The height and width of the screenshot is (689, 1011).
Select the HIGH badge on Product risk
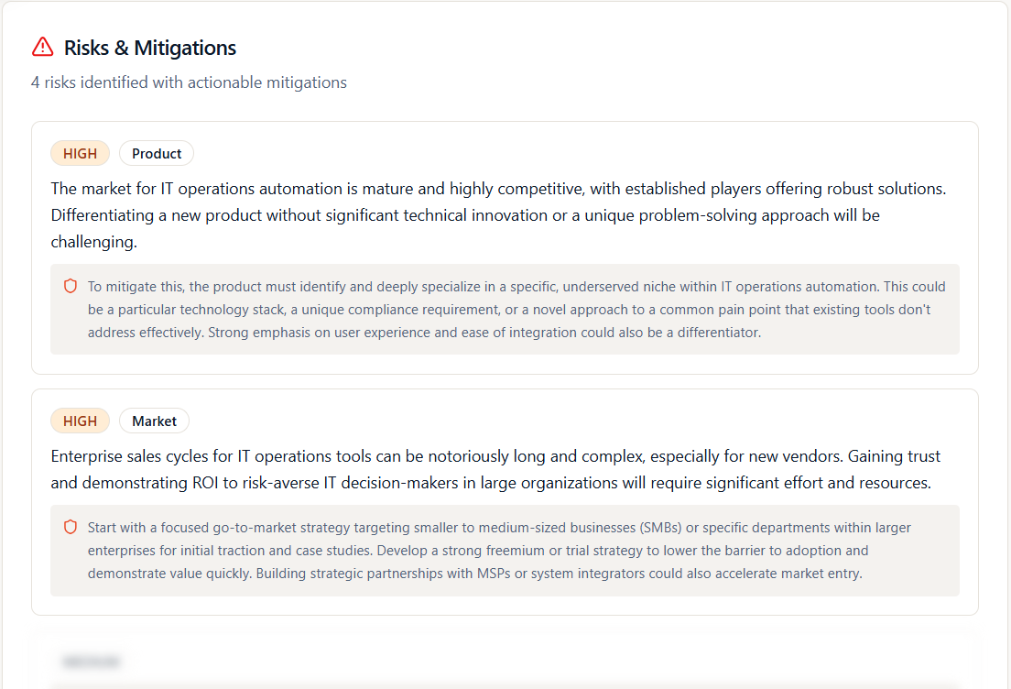(x=80, y=154)
